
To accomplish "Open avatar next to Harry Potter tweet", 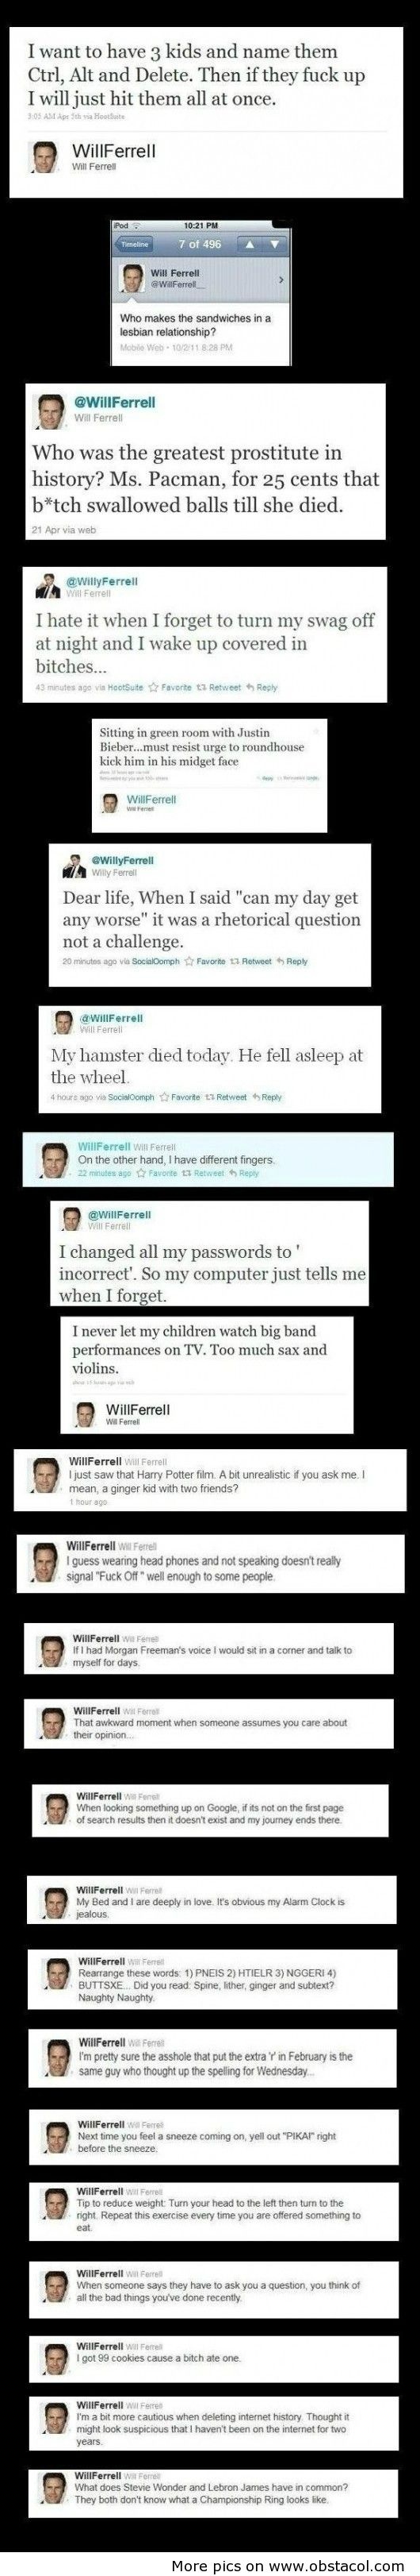I will tap(48, 1476).
